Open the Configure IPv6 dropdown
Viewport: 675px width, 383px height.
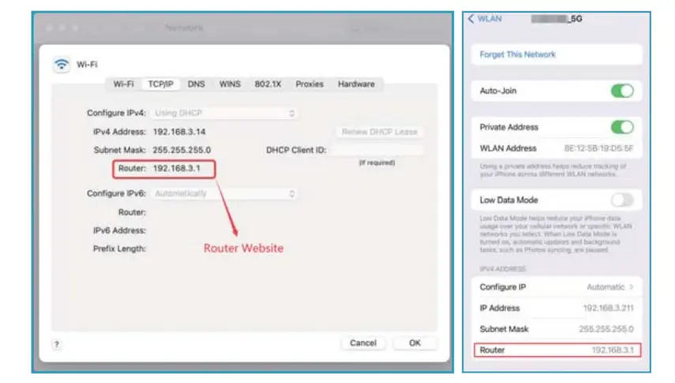224,193
